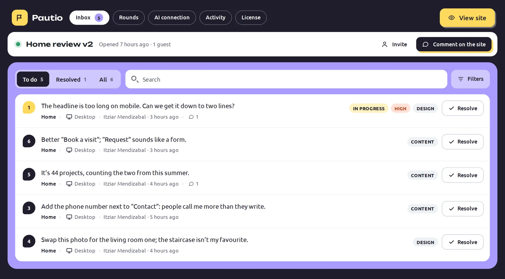
Task: Resolve the 44 projects comment
Action: (463, 175)
